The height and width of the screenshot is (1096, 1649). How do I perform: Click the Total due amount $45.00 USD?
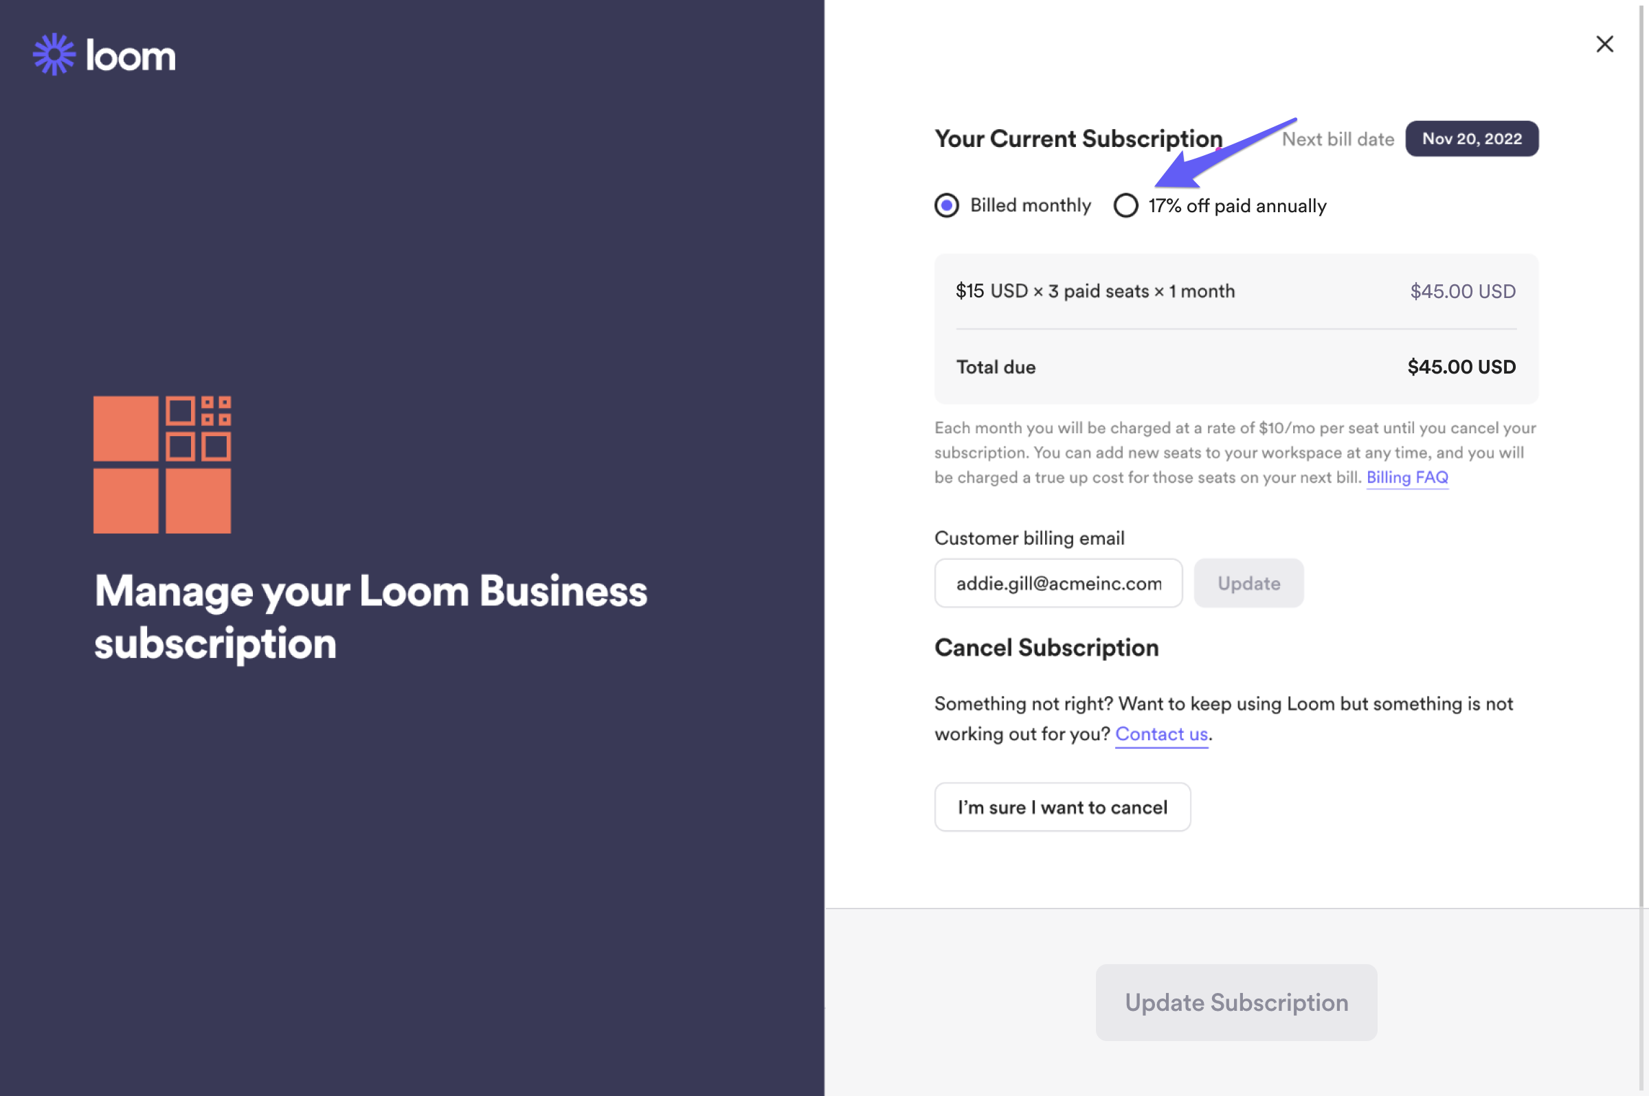tap(1461, 367)
